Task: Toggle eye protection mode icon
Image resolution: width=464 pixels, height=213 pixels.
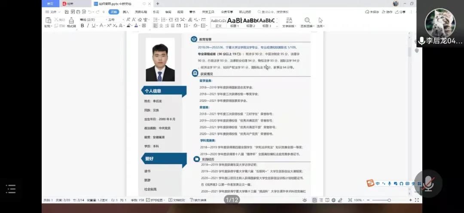Action: click(x=304, y=200)
